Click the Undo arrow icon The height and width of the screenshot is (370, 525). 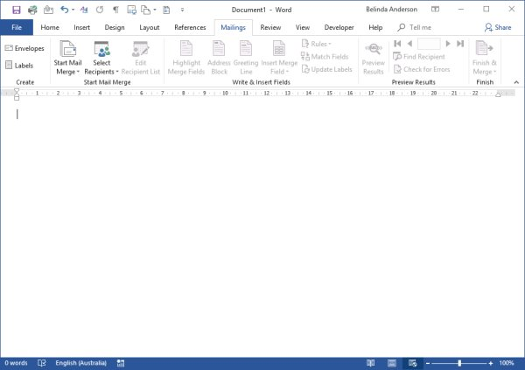64,10
